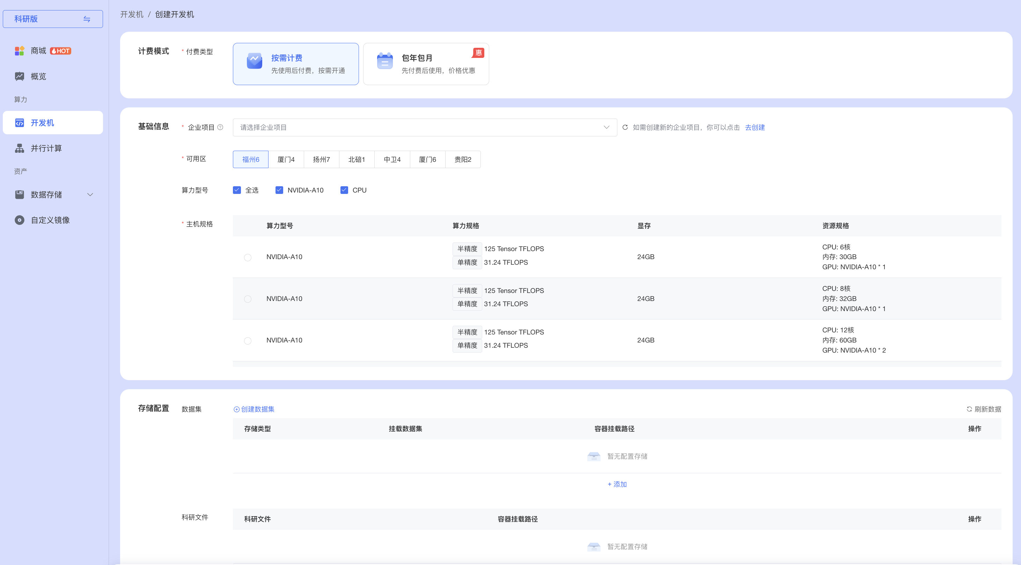Expand the 数据存储 sidebar chevron

(90, 194)
